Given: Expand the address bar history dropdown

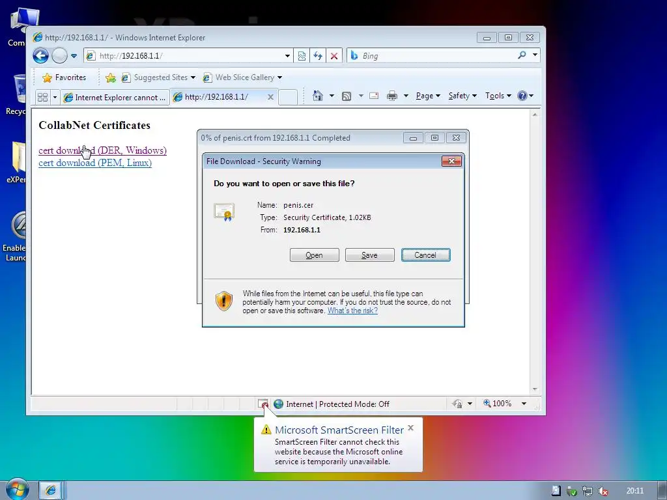Looking at the screenshot, I should [x=287, y=56].
